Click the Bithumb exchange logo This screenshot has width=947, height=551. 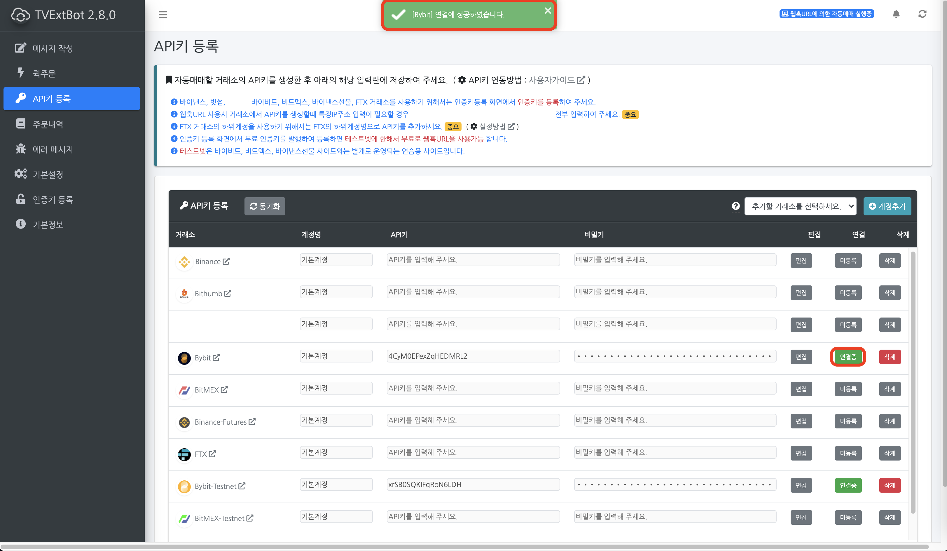pyautogui.click(x=184, y=294)
